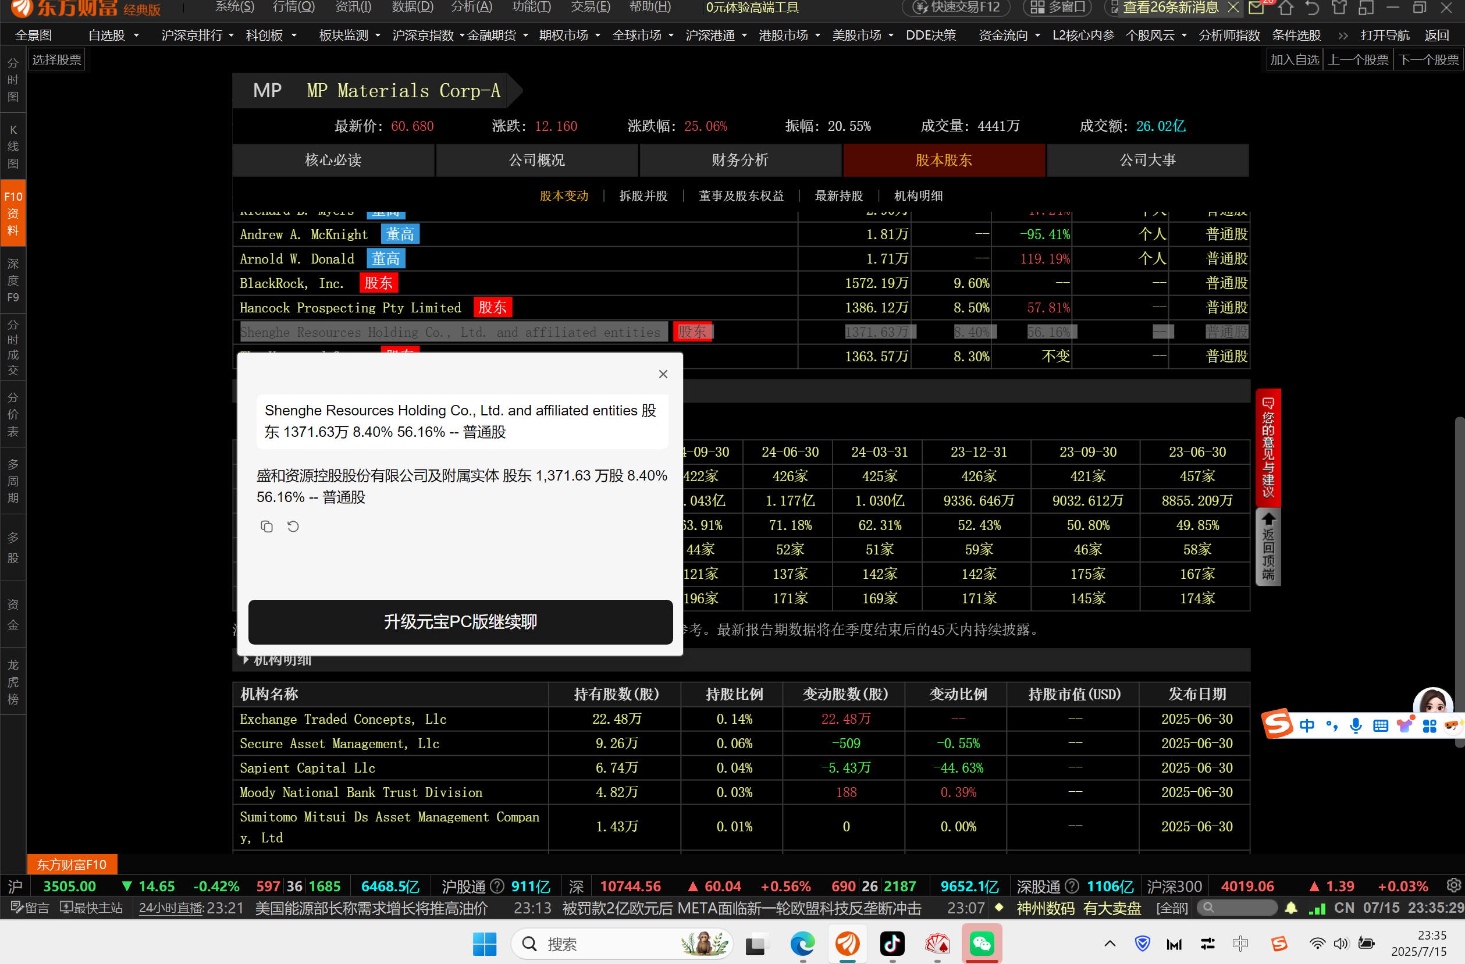This screenshot has height=964, width=1465.
Task: Click the 打开导航 button
Action: point(1385,35)
